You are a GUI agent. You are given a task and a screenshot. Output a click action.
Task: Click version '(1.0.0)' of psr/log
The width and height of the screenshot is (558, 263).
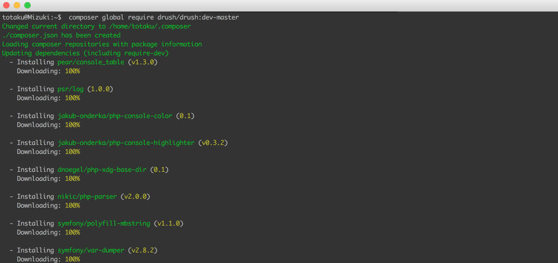coord(100,89)
